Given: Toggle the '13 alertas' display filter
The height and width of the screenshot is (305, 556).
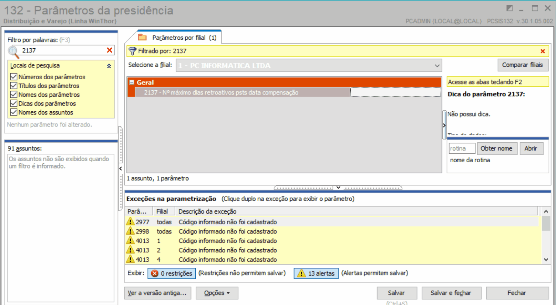Looking at the screenshot, I should click(x=316, y=273).
